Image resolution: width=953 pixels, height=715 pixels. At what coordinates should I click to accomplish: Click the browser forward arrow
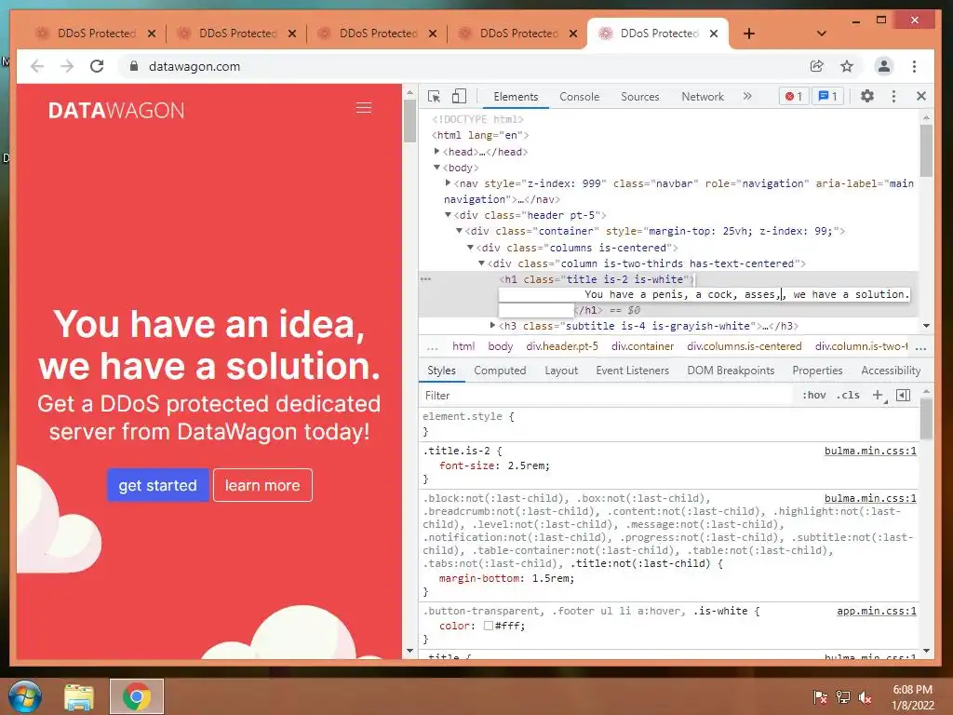tap(67, 66)
